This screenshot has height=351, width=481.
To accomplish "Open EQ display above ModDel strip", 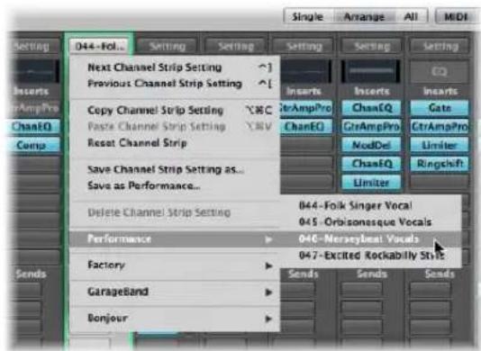I will pos(371,71).
